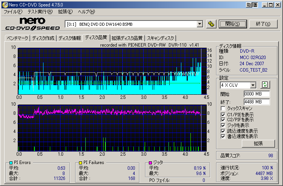Click the progress value 100 %
Viewport: 283px width, 186px height.
click(267, 168)
